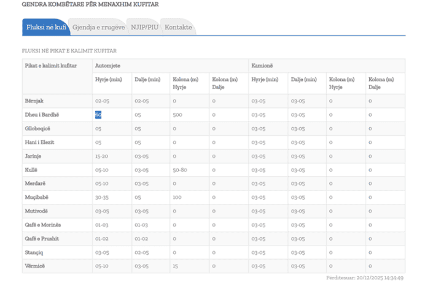Click the 30-35 entry time for Muçibabë
The height and width of the screenshot is (288, 425).
(x=101, y=197)
